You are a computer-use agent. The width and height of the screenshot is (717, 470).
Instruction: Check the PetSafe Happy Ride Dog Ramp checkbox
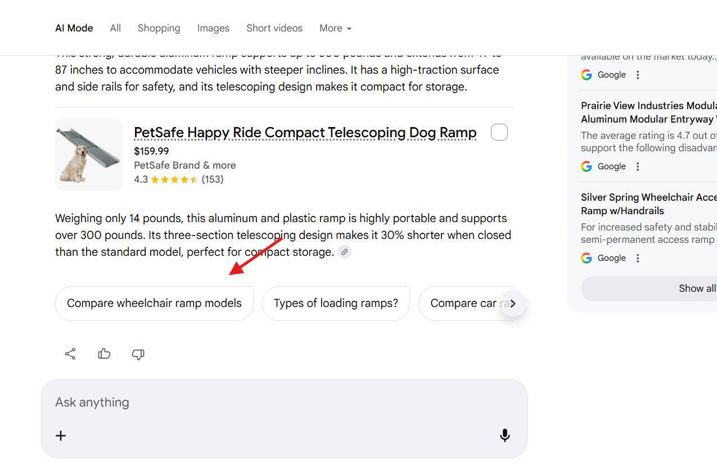point(499,133)
